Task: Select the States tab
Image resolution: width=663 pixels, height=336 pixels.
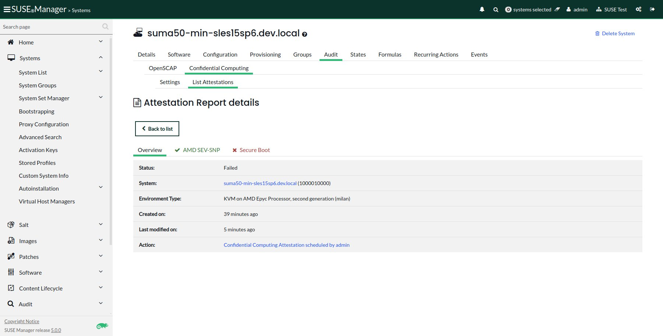Action: tap(358, 54)
